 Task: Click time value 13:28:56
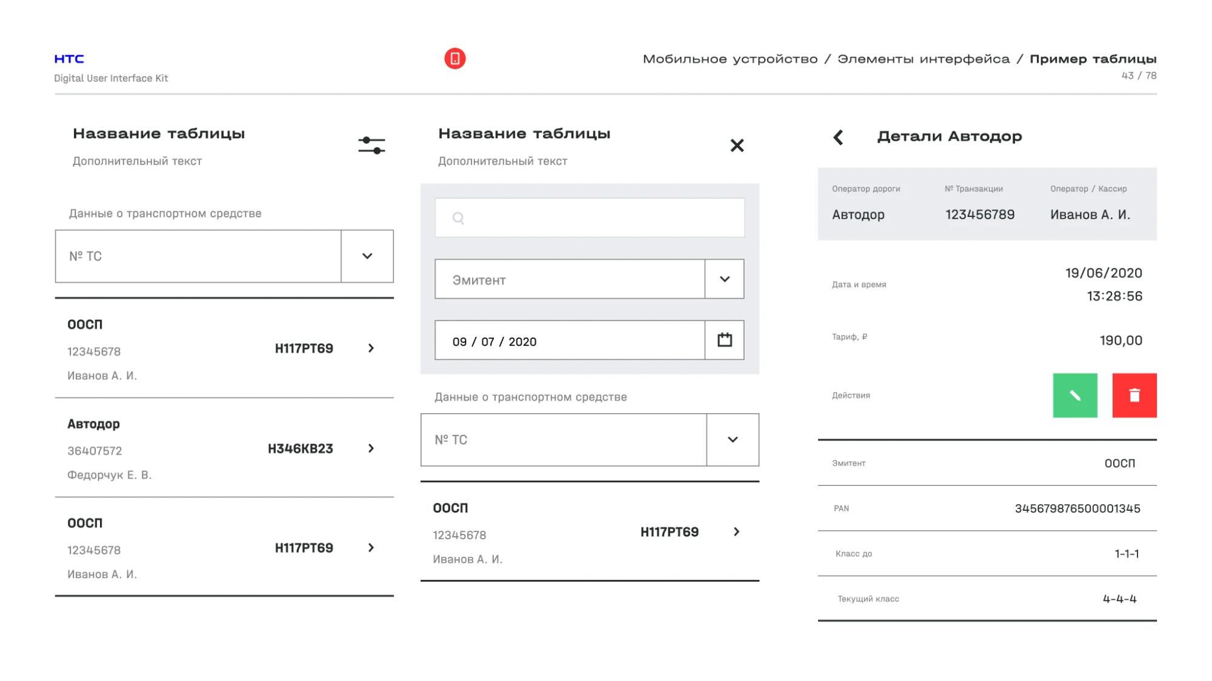(x=1114, y=296)
